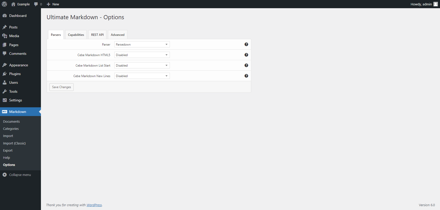Click the plus icon next to New
This screenshot has height=210, width=440.
[48, 4]
